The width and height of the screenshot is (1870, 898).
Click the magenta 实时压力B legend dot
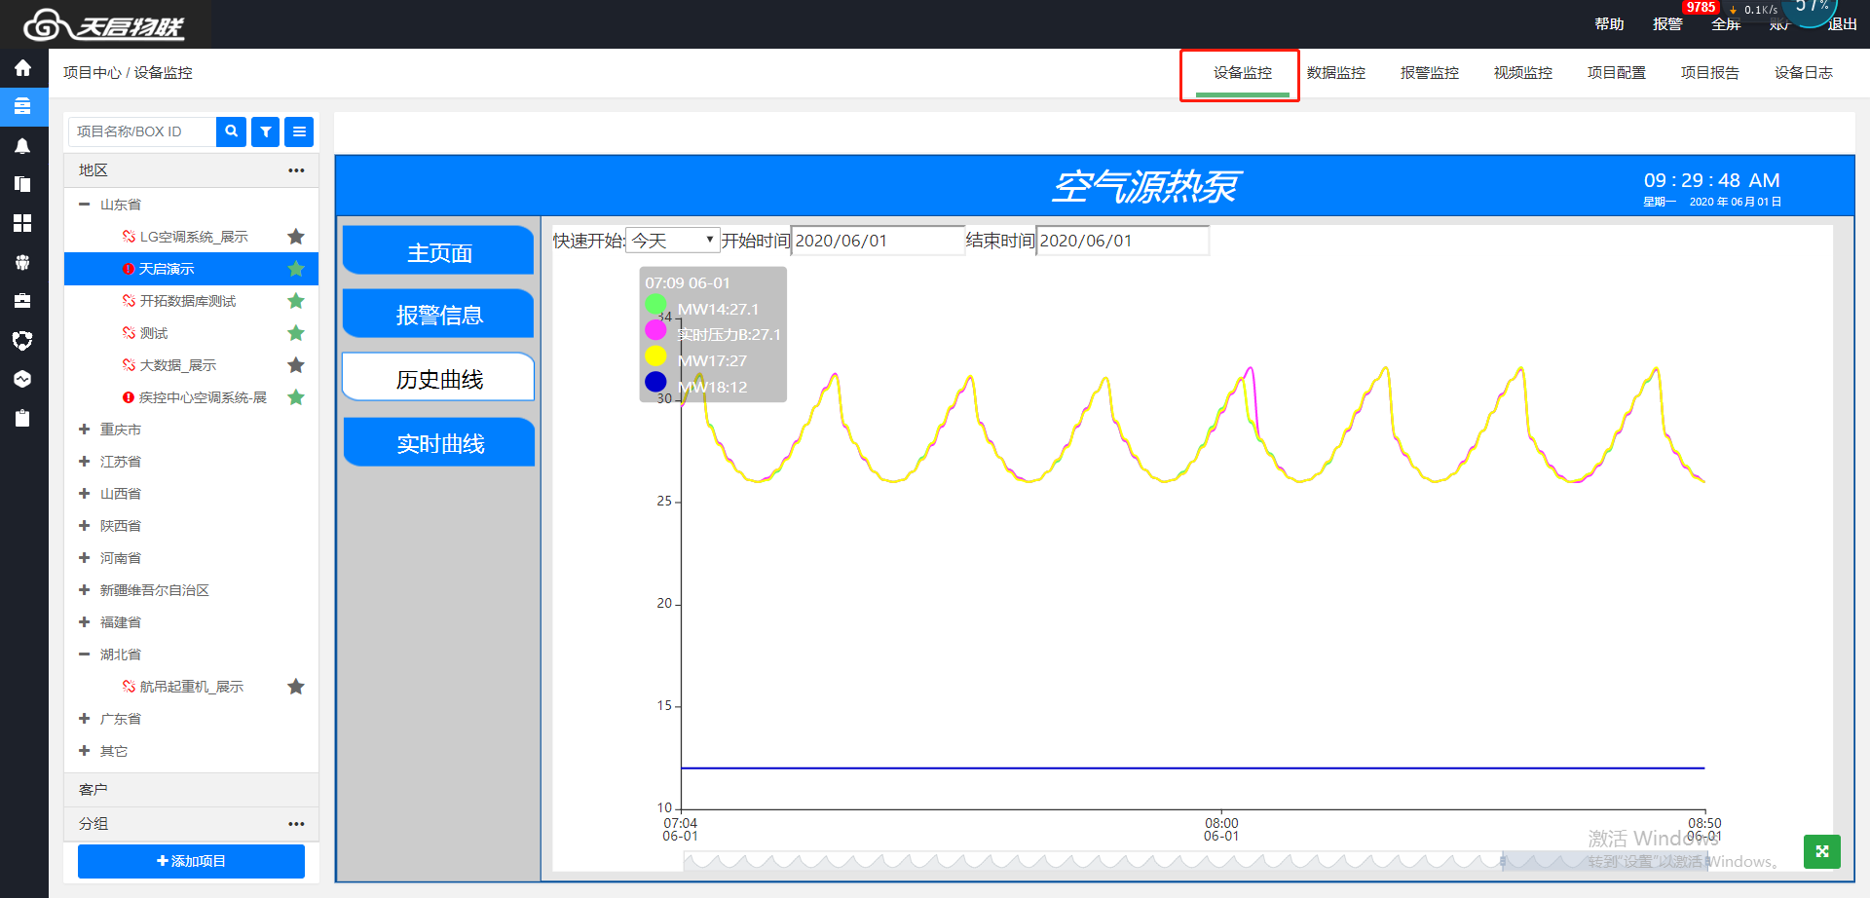pyautogui.click(x=655, y=330)
